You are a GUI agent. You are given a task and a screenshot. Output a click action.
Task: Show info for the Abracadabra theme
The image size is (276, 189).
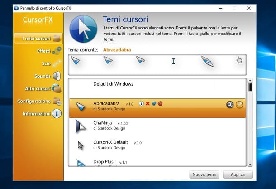pos(141,104)
